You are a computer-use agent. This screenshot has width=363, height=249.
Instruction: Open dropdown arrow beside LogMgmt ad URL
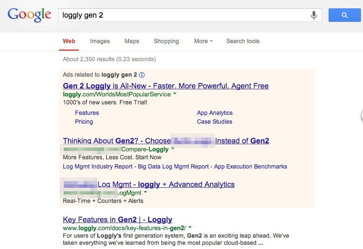pyautogui.click(x=145, y=193)
